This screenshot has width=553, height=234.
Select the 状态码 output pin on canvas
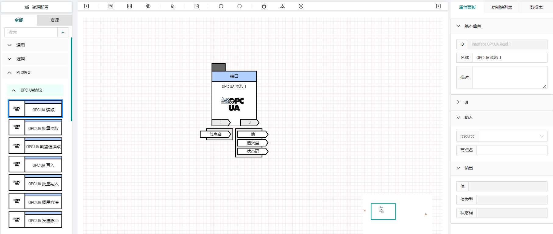pos(253,151)
